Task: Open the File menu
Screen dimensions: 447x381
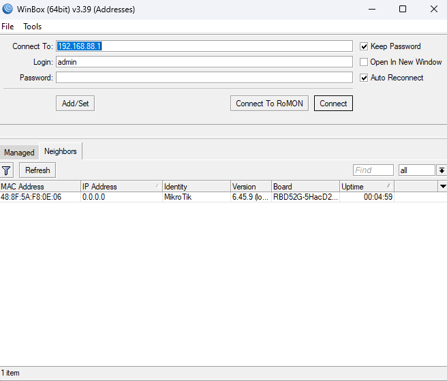Action: pos(7,27)
